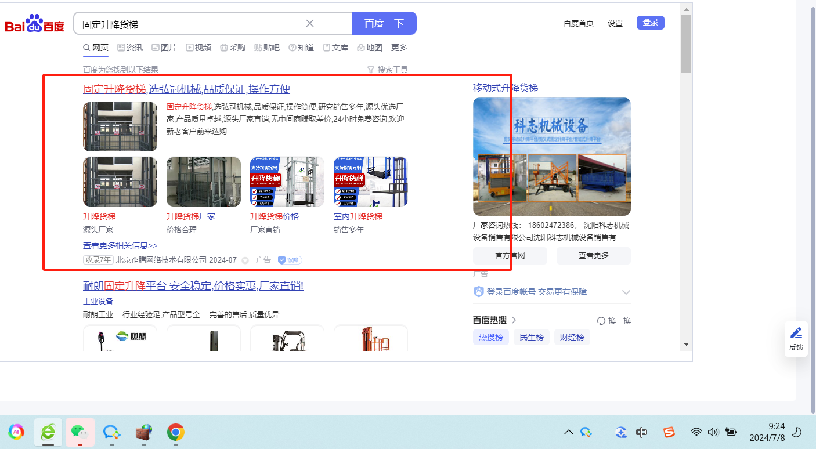The image size is (816, 449).
Task: Click the Sogou input method tray icon
Action: point(670,432)
